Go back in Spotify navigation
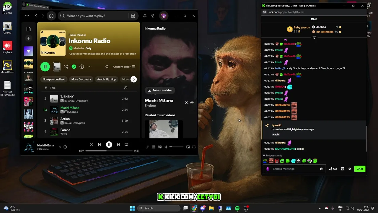The height and width of the screenshot is (213, 378). pos(36,16)
